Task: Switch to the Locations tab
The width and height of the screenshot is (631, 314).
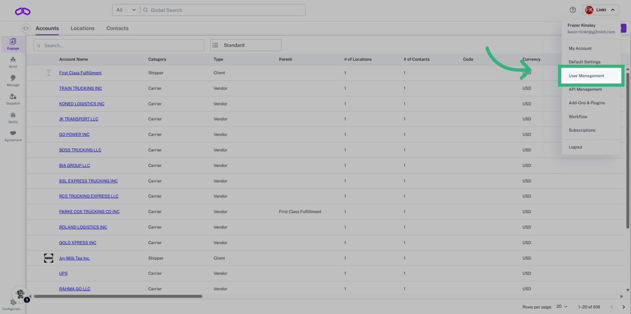Action: (82, 28)
